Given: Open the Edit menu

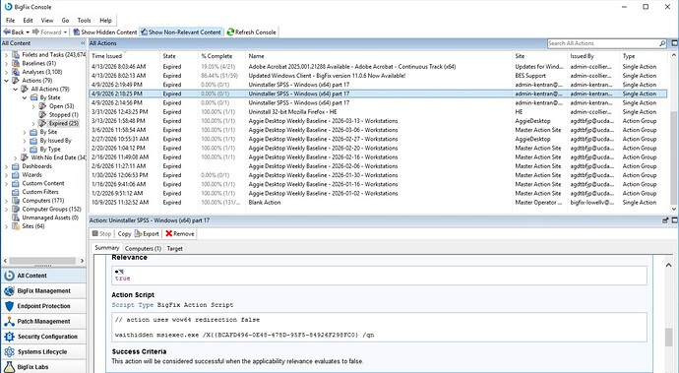Looking at the screenshot, I should click(28, 21).
